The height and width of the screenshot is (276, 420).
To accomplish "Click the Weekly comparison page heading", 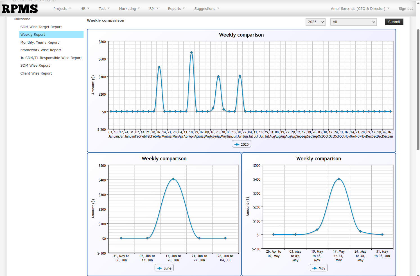I will tap(105, 21).
